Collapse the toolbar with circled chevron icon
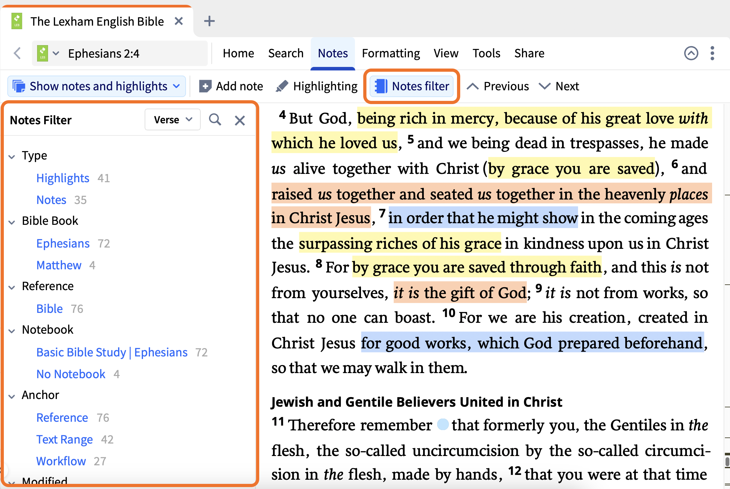Screen dimensions: 730x489 point(691,53)
